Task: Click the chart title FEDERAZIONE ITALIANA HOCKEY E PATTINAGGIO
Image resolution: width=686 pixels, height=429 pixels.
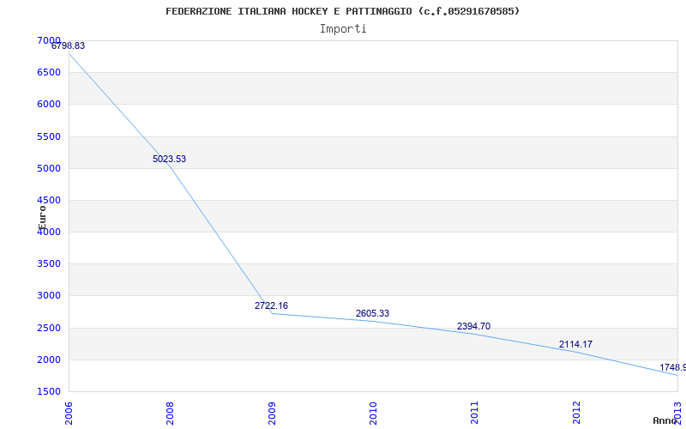Action: 342,11
